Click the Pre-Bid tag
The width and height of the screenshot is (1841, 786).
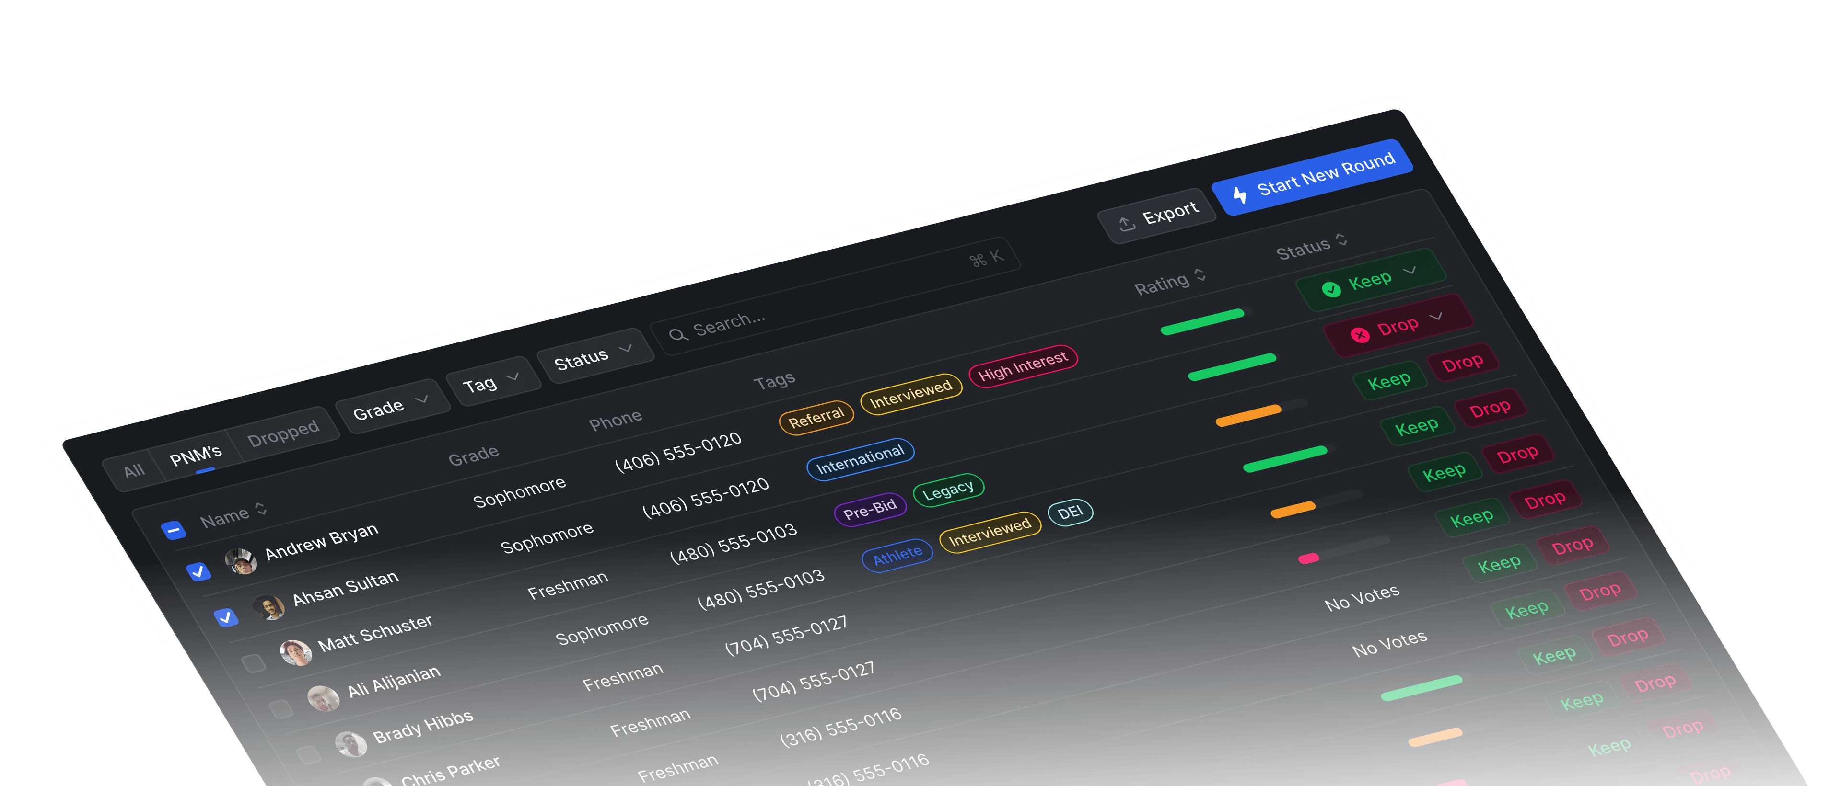point(870,509)
